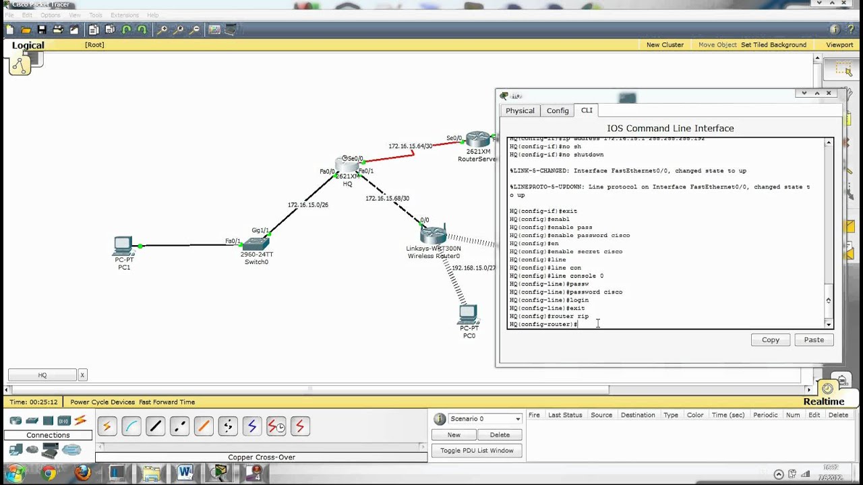Click Viewport button
This screenshot has width=863, height=485.
839,44
